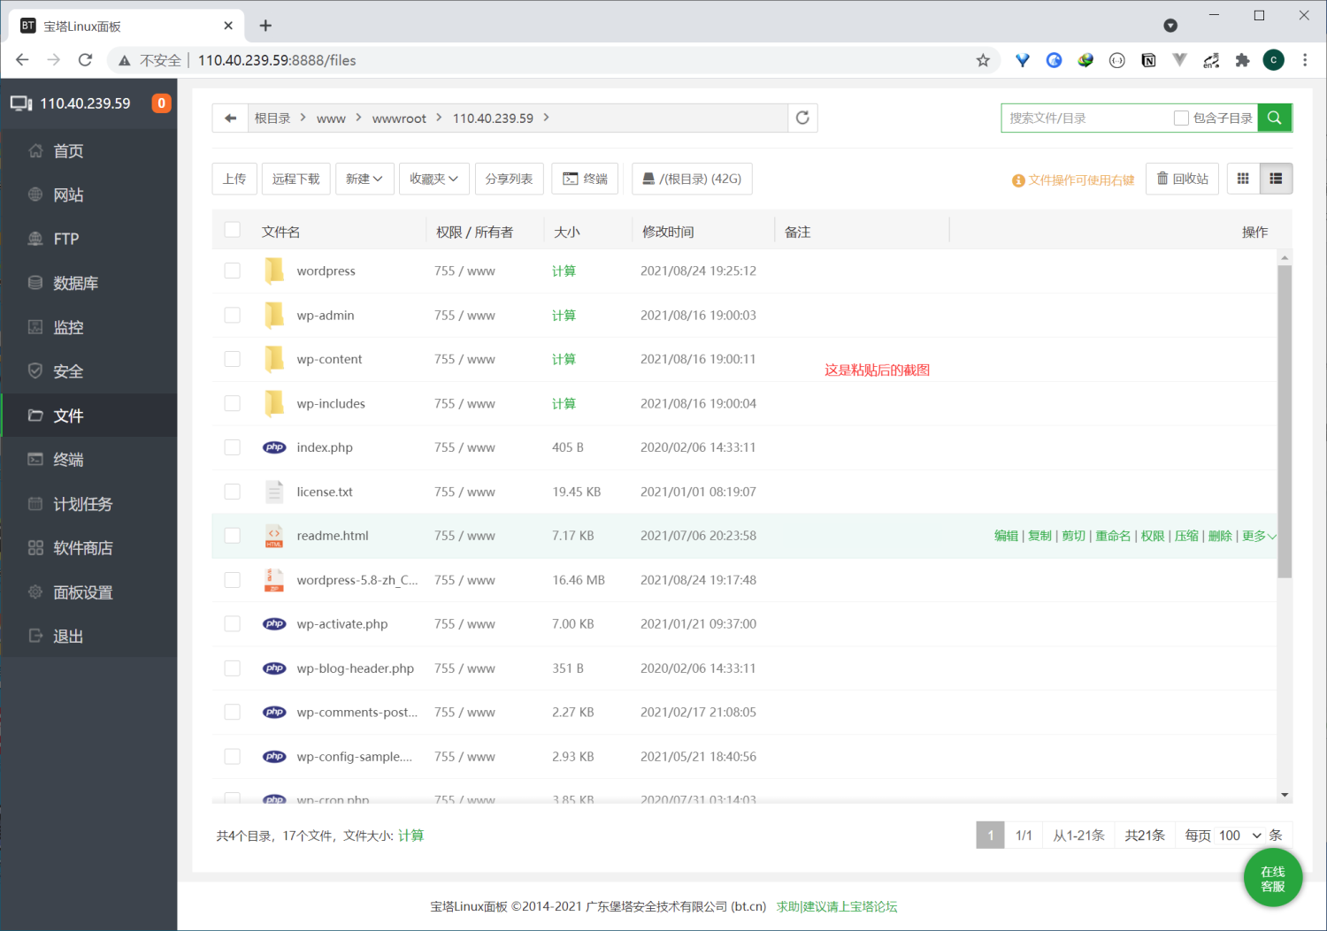The width and height of the screenshot is (1327, 931).
Task: Open 首页 in the sidebar
Action: pyautogui.click(x=88, y=151)
